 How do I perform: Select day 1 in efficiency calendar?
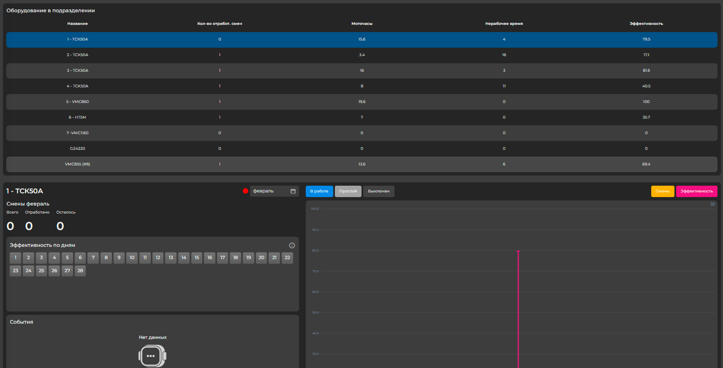[x=16, y=258]
